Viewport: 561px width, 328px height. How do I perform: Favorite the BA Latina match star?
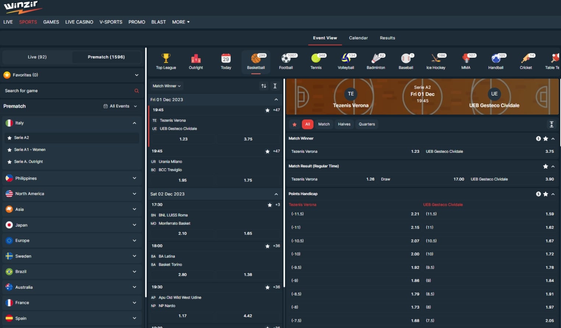[267, 246]
